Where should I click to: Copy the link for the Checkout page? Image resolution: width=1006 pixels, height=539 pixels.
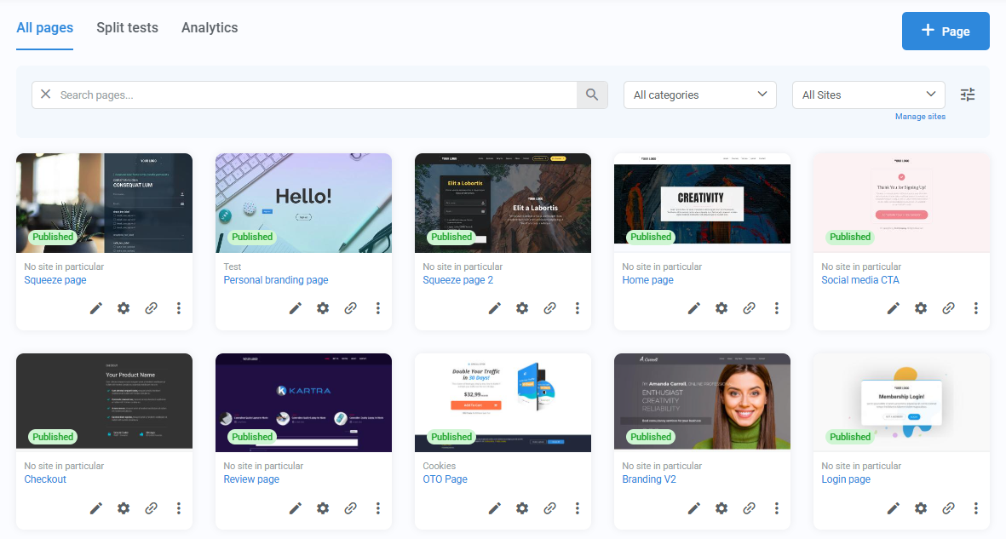[152, 508]
